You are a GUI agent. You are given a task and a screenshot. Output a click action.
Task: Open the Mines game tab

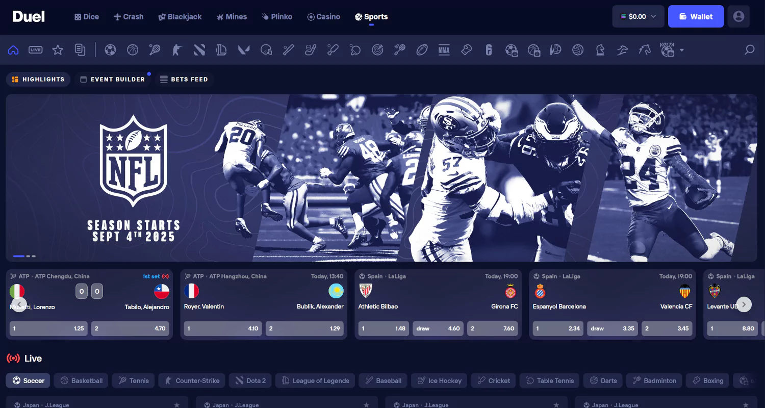coord(232,16)
